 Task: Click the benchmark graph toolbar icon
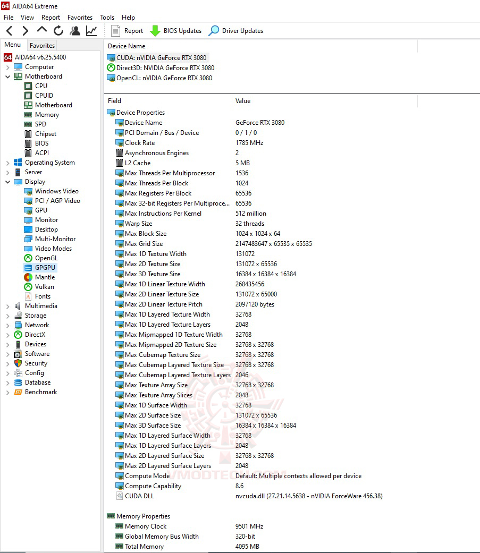[x=91, y=30]
